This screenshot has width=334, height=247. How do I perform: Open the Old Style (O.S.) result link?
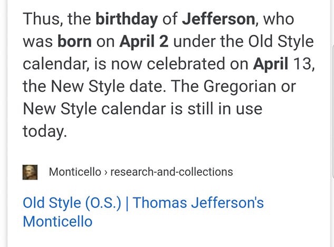(x=143, y=212)
